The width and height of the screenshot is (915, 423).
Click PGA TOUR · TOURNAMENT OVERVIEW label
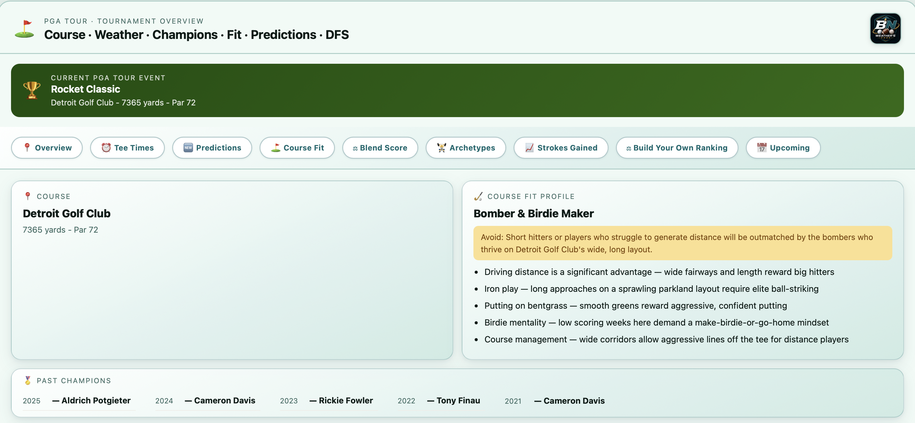click(123, 21)
